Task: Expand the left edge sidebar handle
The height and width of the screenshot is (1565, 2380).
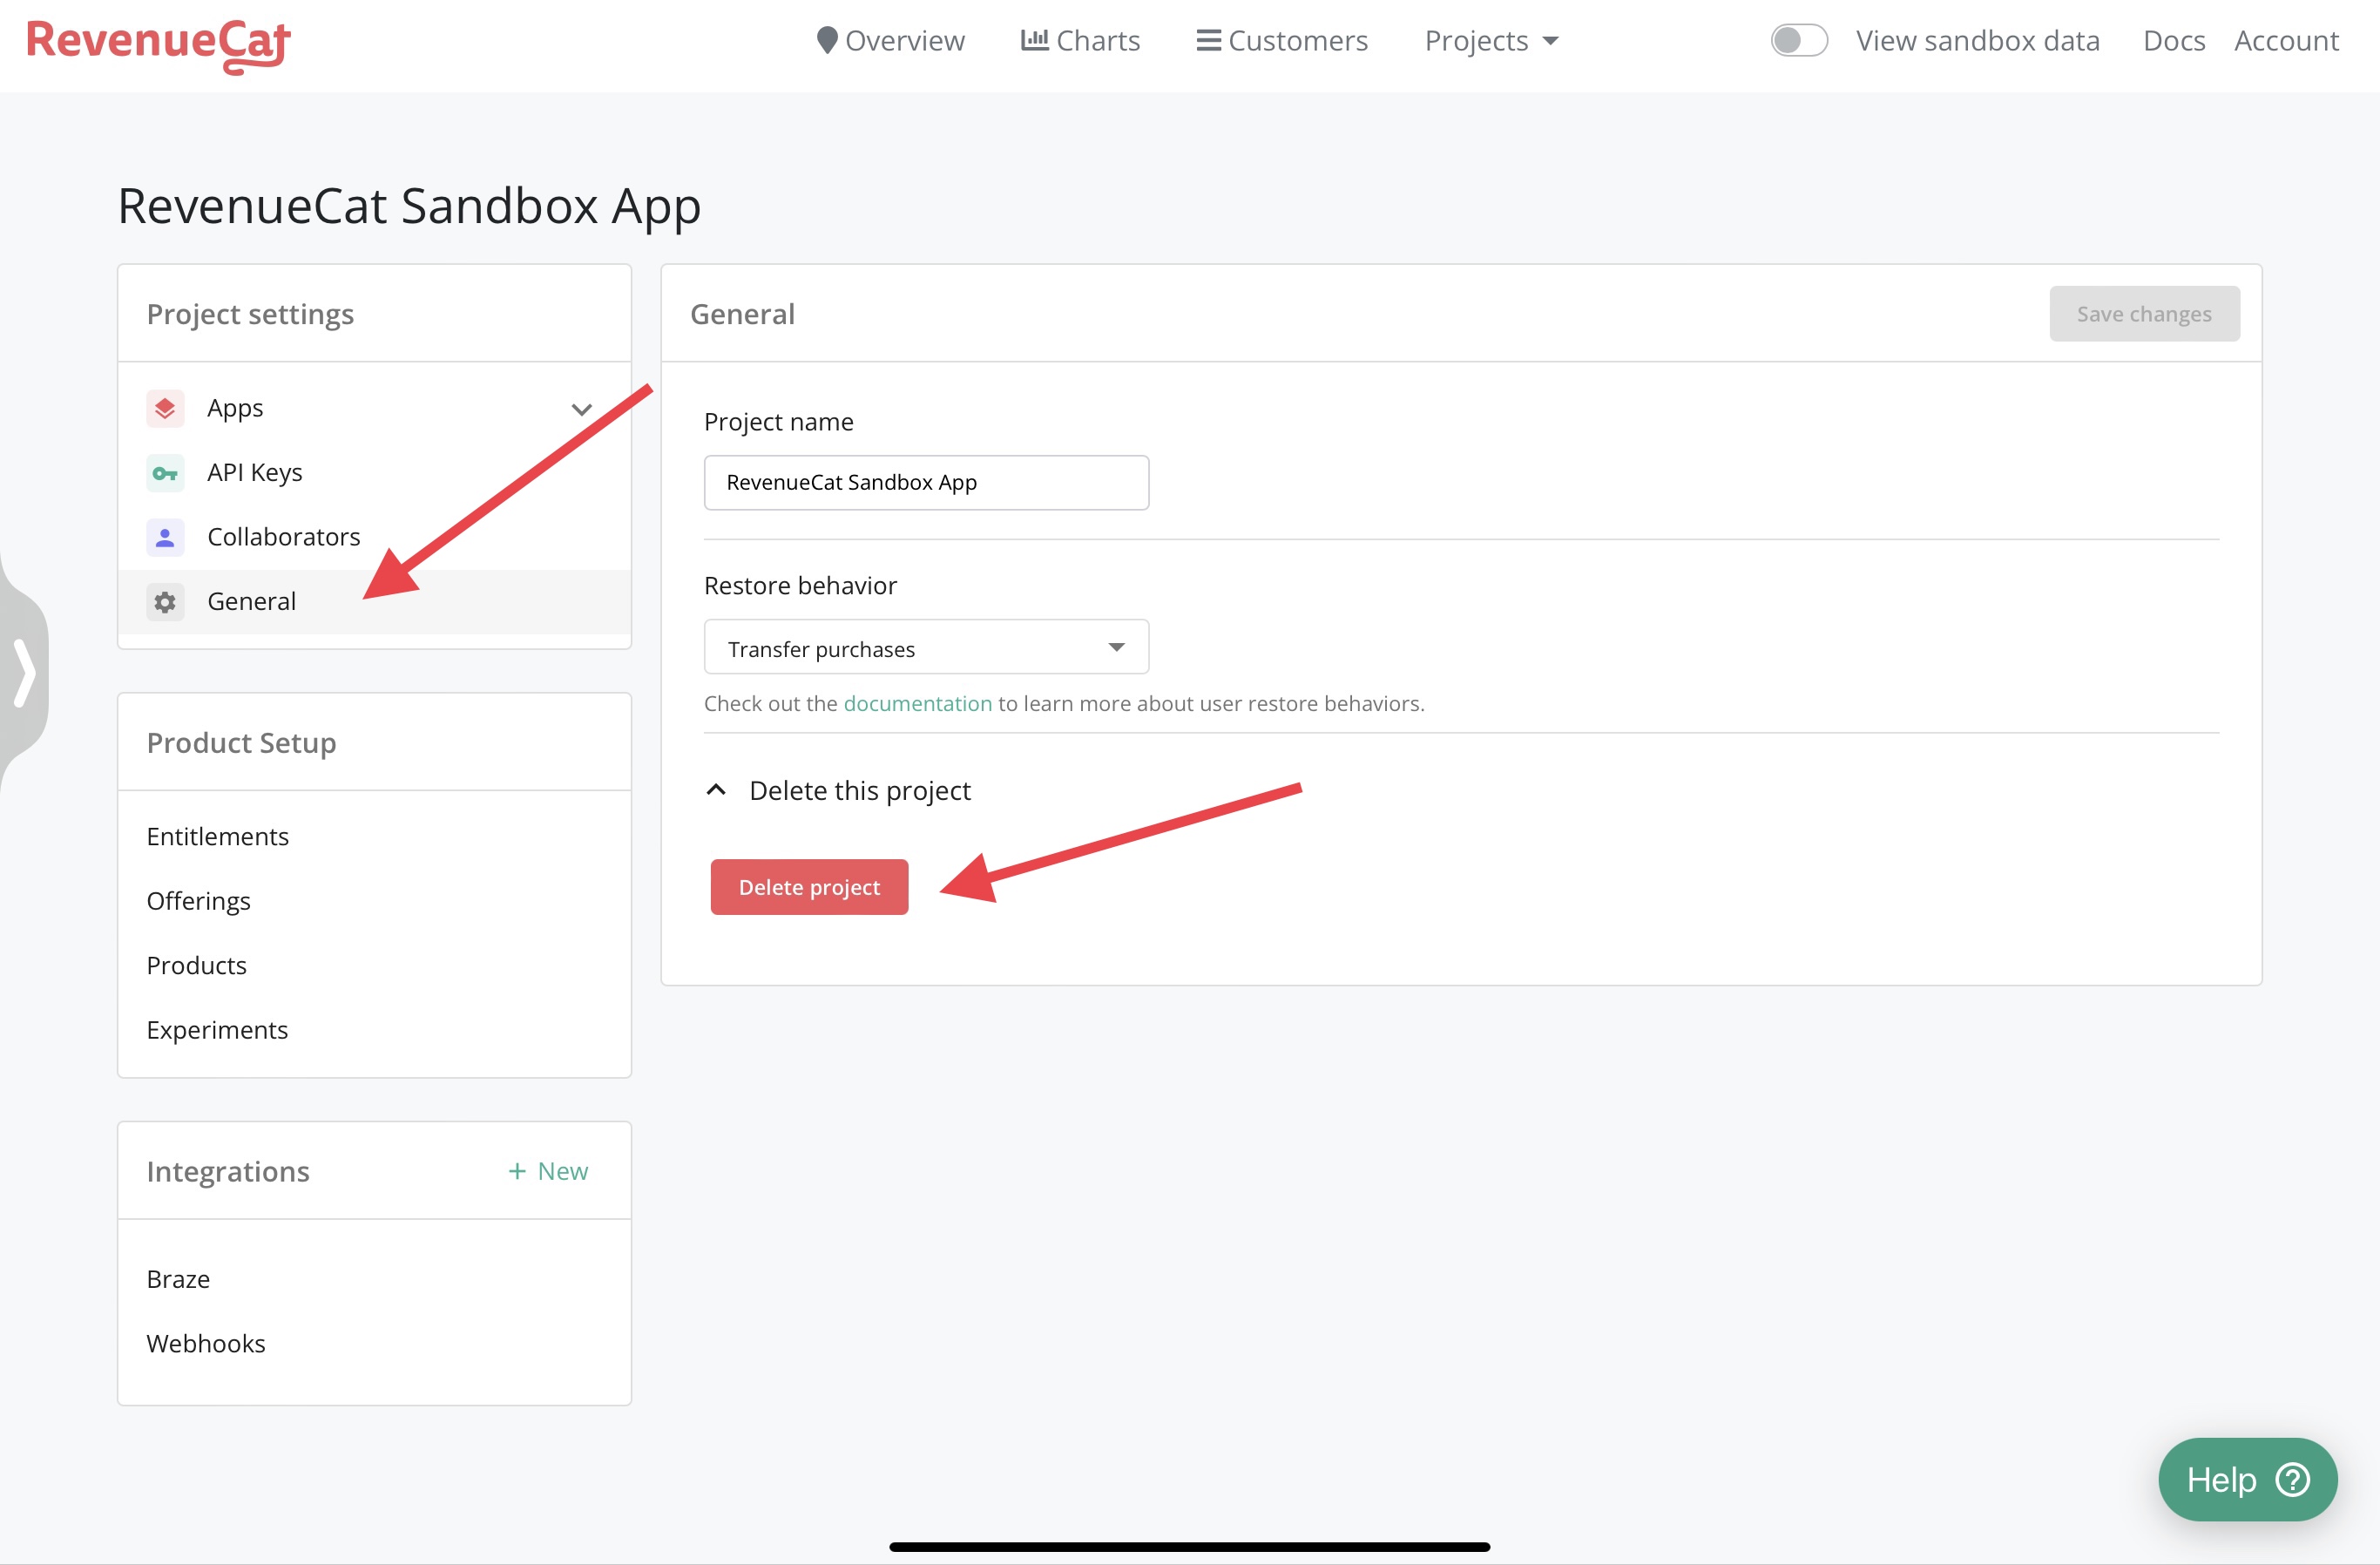Action: (x=24, y=674)
